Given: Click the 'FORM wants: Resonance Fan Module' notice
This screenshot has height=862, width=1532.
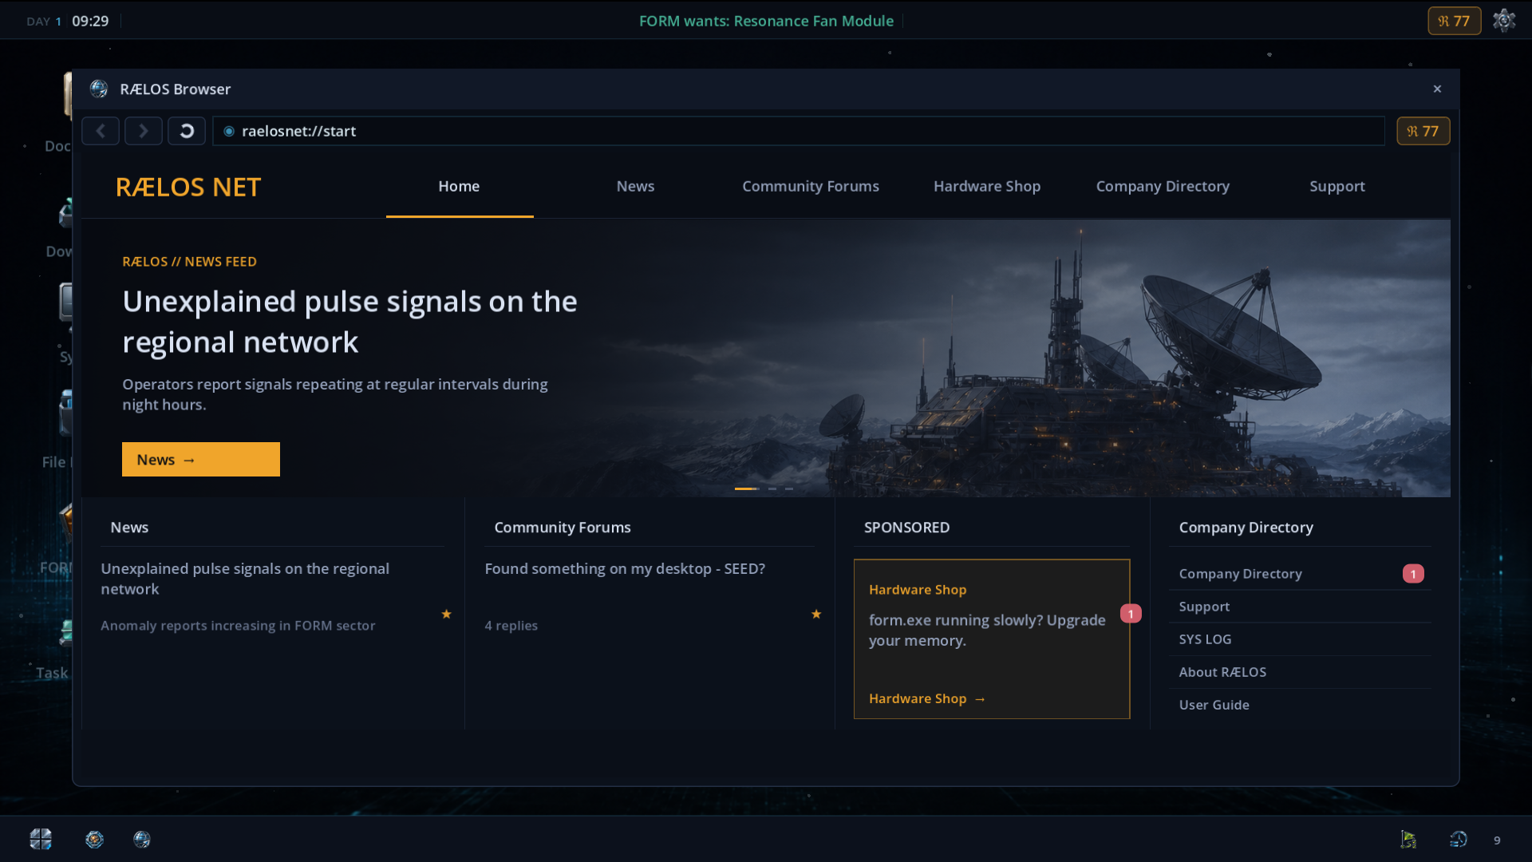Looking at the screenshot, I should pos(766,21).
